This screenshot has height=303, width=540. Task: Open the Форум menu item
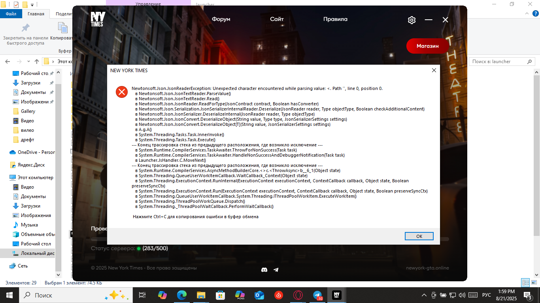221,19
